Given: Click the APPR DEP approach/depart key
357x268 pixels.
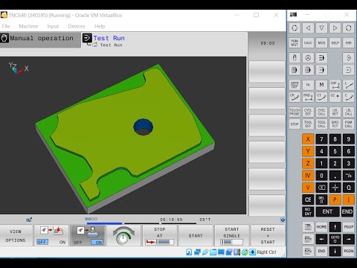Looking at the screenshot, I should [x=295, y=85].
